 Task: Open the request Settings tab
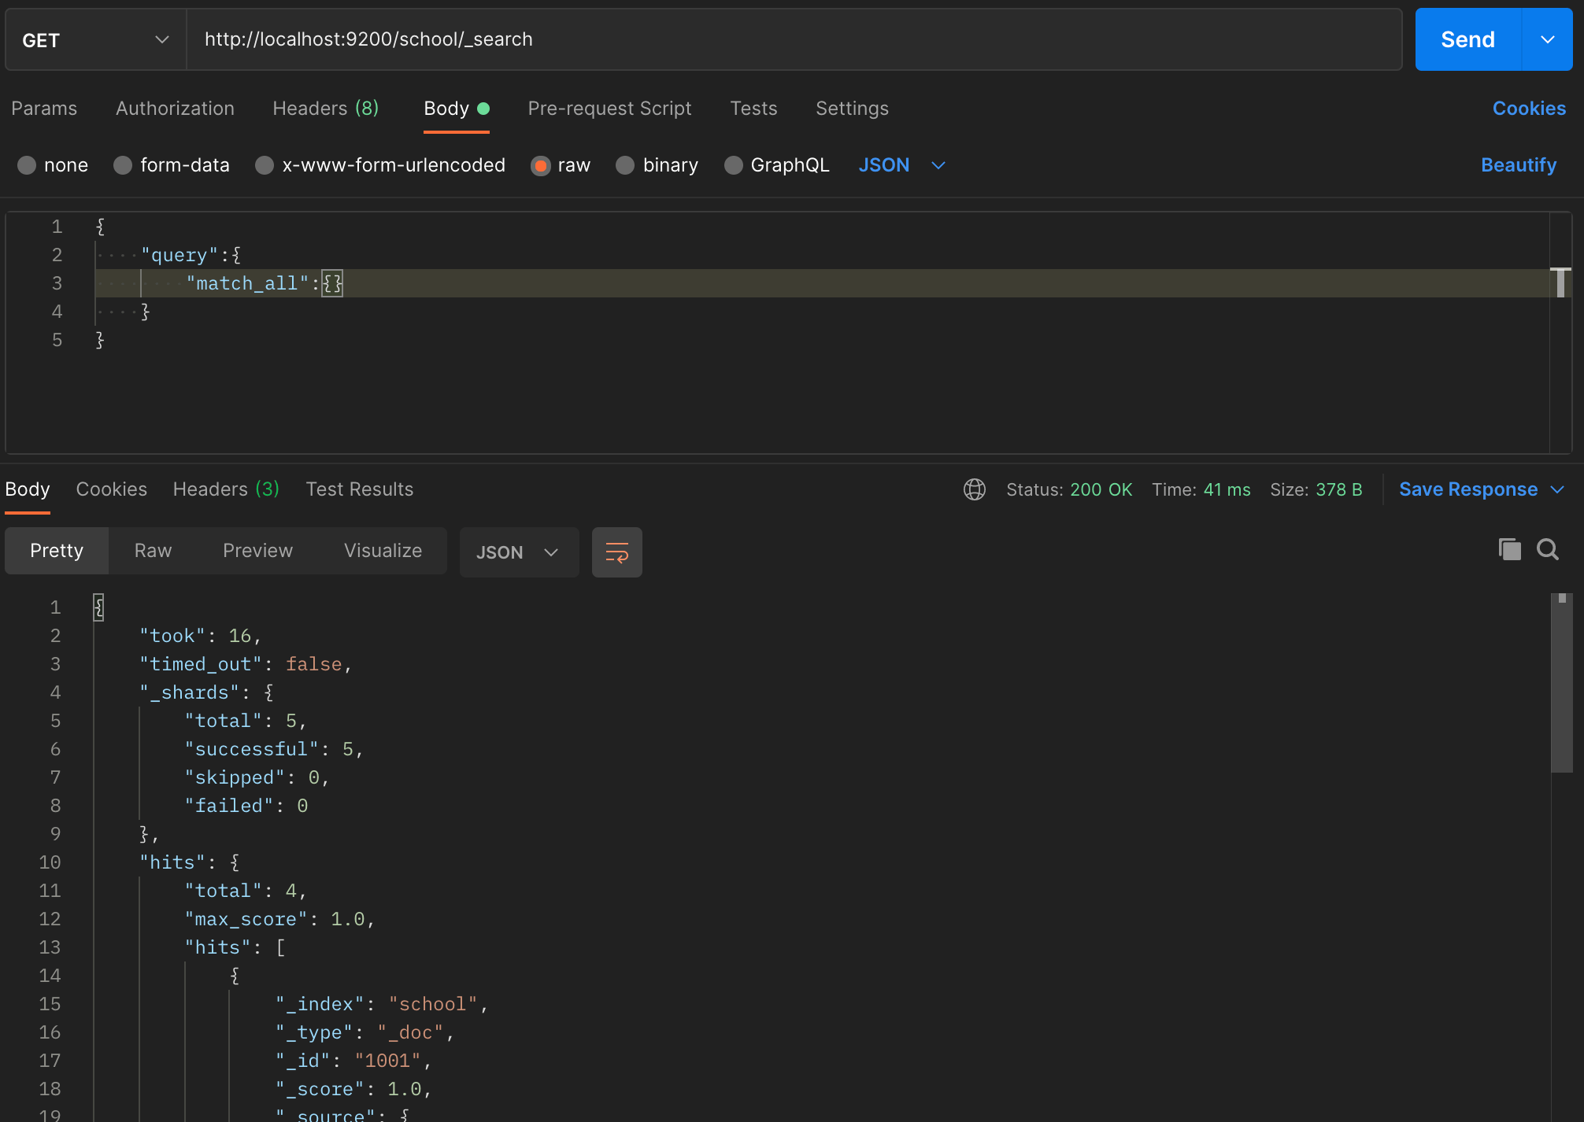(x=852, y=109)
